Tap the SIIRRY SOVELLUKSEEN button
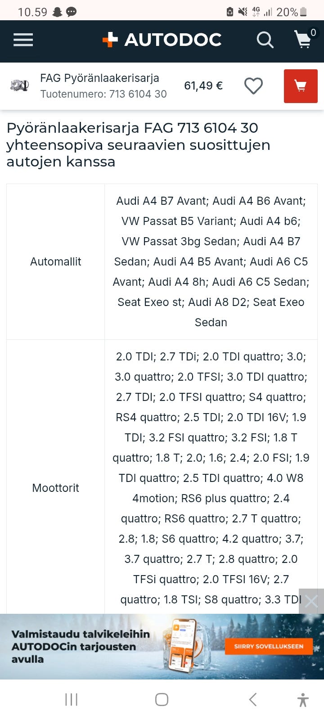 pos(269,646)
